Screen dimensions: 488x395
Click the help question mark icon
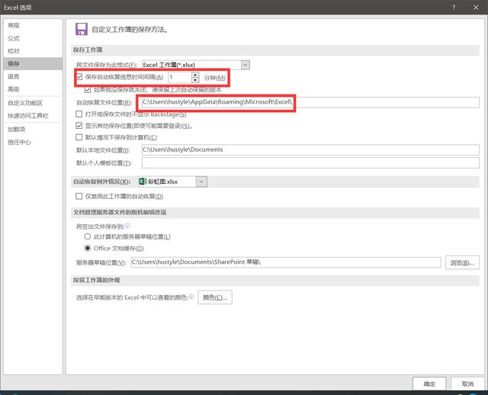click(x=454, y=8)
